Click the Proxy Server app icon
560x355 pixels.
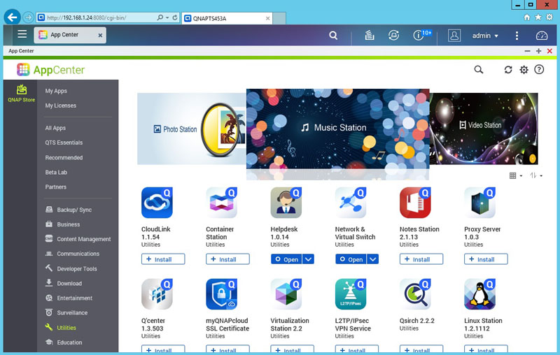(x=479, y=203)
